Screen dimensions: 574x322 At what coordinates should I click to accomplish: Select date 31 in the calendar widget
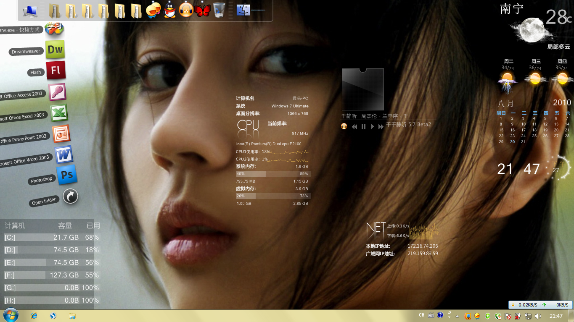click(523, 141)
